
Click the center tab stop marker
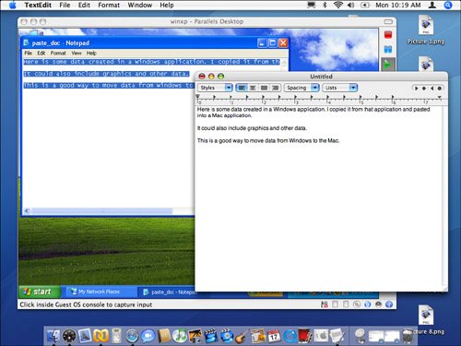click(424, 89)
